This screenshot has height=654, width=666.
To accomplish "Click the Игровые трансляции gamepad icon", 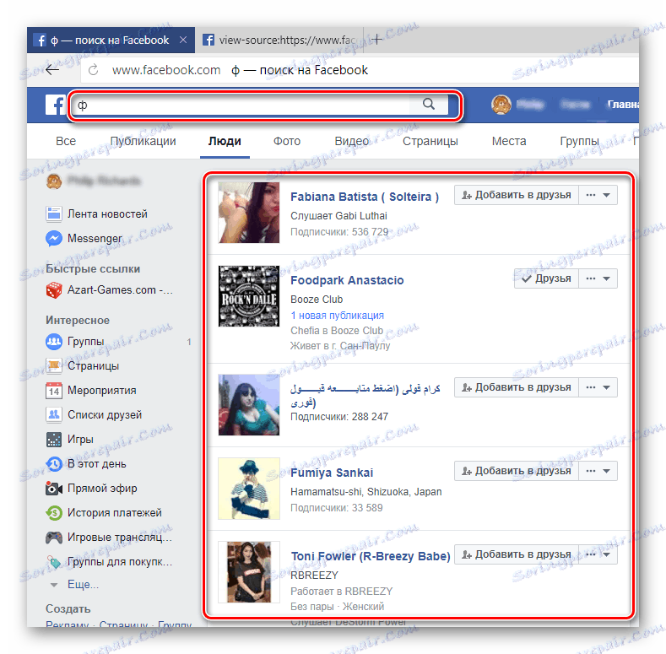I will coord(54,538).
